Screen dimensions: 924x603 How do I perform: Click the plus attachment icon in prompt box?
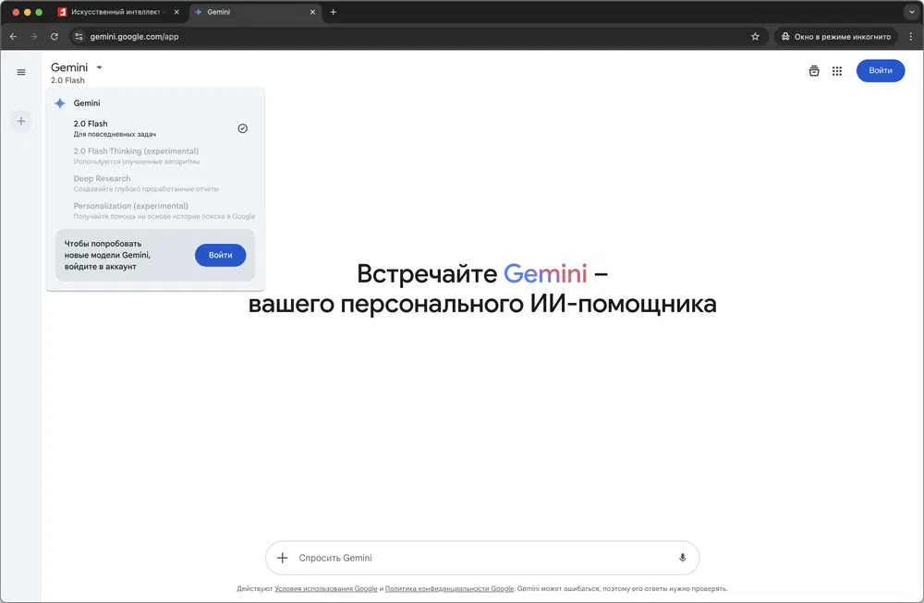(x=282, y=558)
